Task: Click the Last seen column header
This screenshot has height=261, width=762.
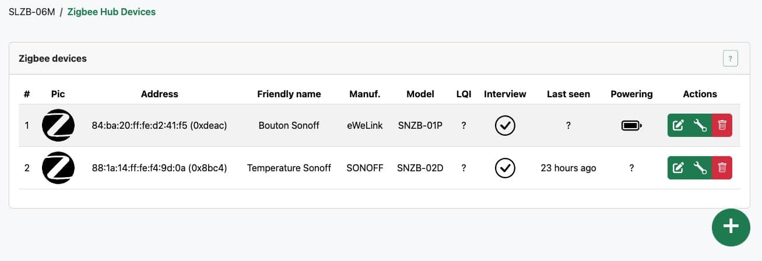Action: (x=568, y=94)
